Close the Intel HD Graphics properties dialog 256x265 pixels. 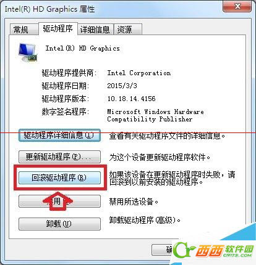click(x=237, y=6)
